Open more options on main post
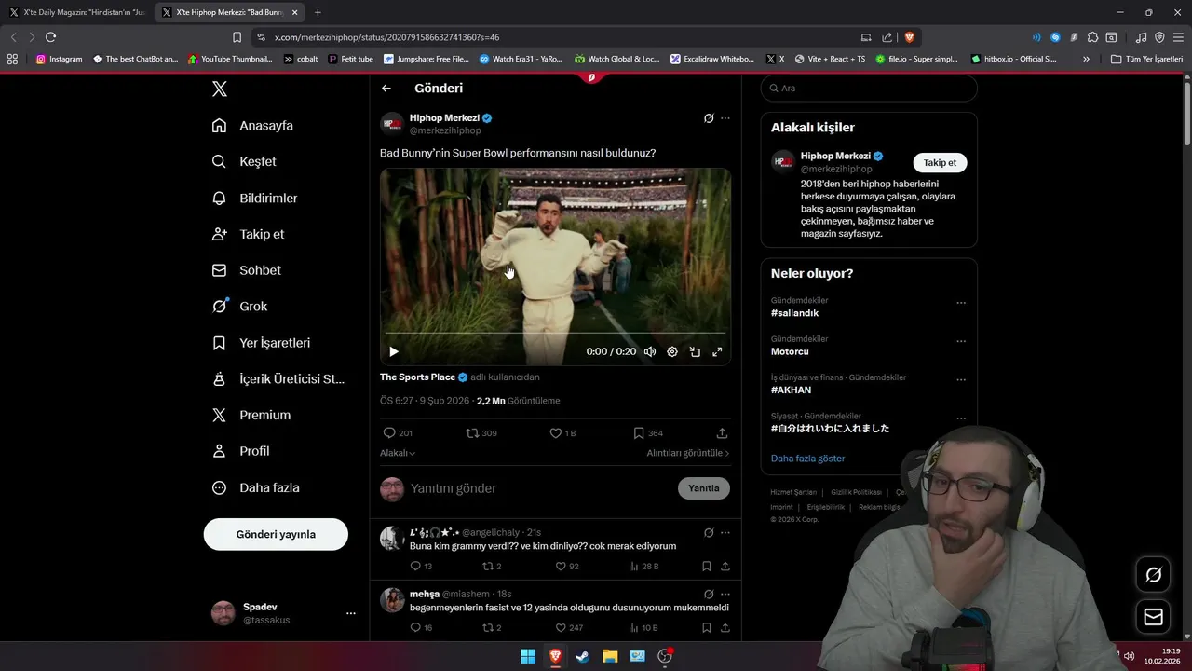1192x671 pixels. click(x=725, y=118)
